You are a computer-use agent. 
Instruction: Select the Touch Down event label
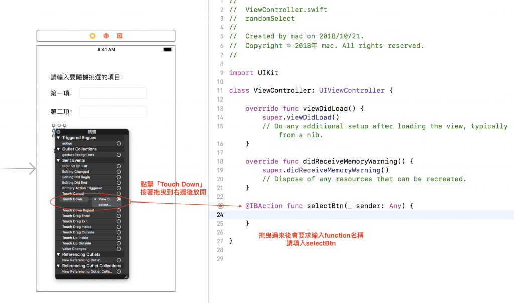click(72, 199)
